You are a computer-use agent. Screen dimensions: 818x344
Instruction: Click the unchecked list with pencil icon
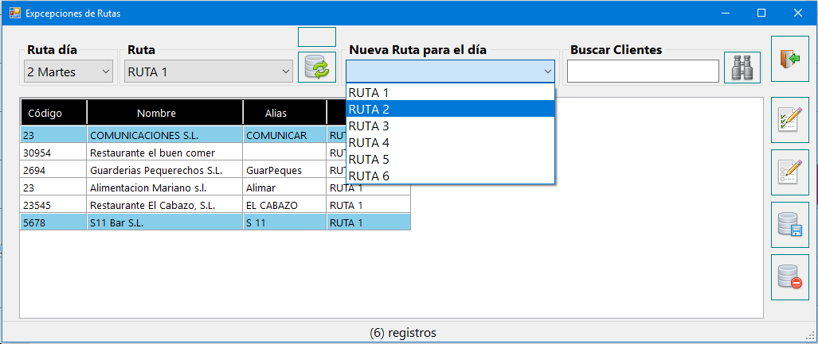click(790, 172)
